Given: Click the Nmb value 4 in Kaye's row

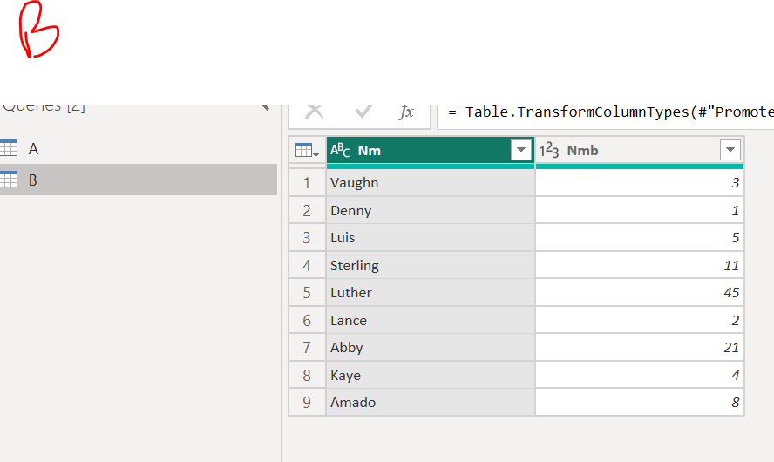Looking at the screenshot, I should [x=639, y=375].
